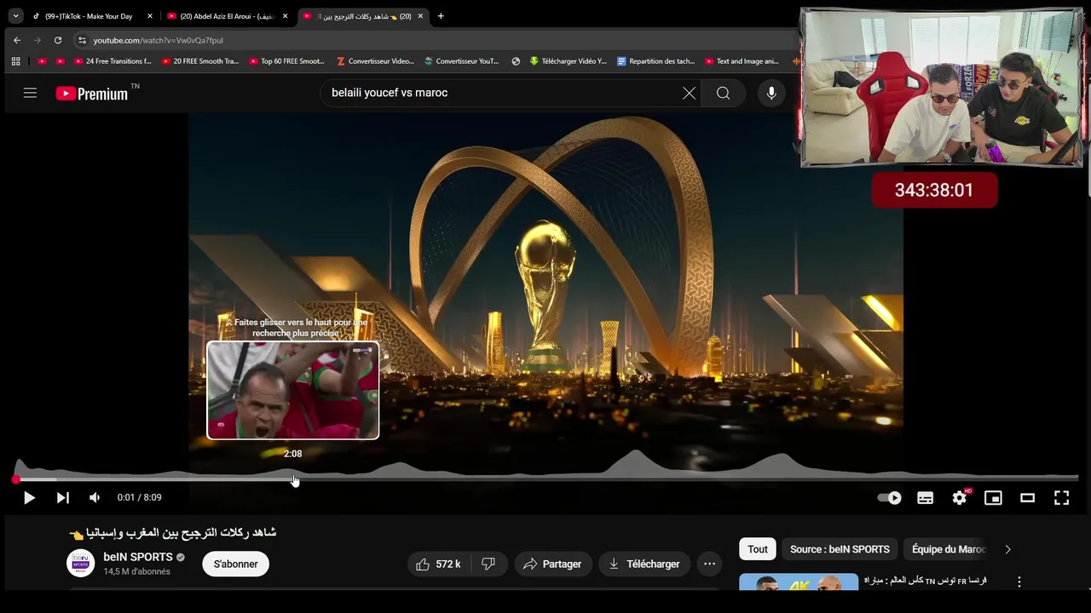This screenshot has width=1091, height=613.
Task: Open 24 Free Transitions bookmark
Action: (x=113, y=61)
